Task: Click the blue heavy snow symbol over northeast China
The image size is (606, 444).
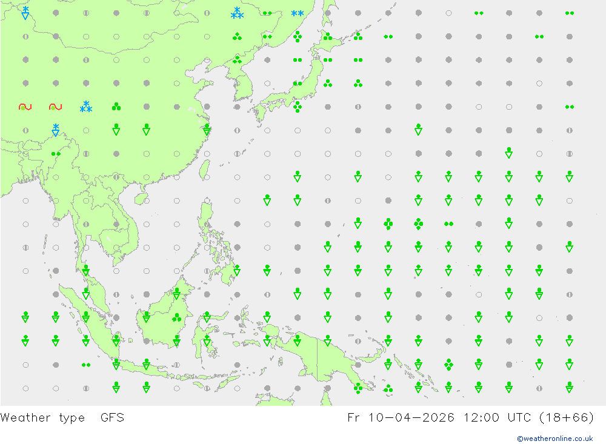Action: click(237, 13)
